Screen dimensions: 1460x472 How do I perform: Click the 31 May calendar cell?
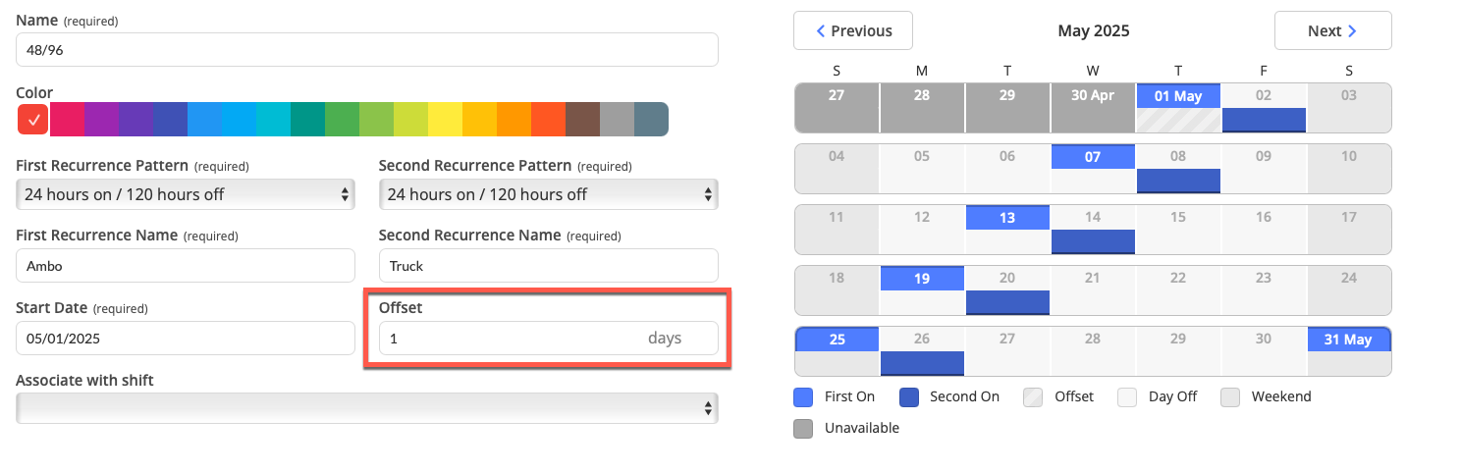[x=1350, y=351]
